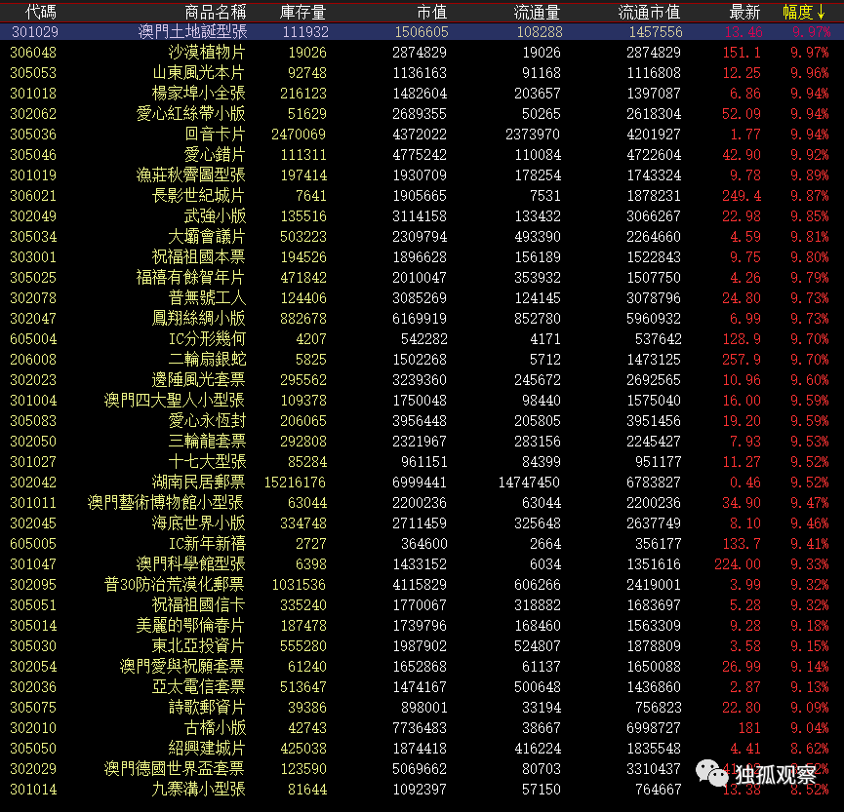Sort by the 幅度 column header
This screenshot has width=844, height=812.
click(804, 12)
